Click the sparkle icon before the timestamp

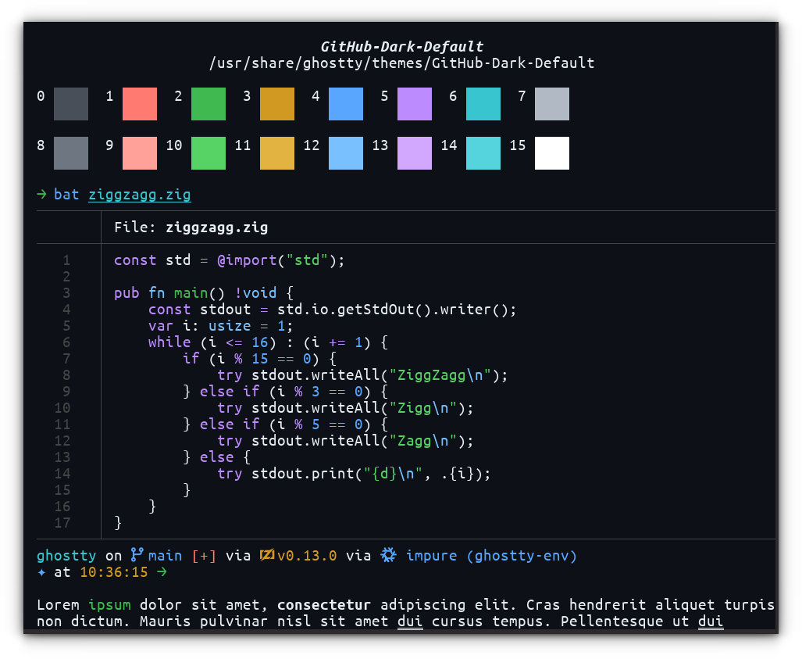42,573
